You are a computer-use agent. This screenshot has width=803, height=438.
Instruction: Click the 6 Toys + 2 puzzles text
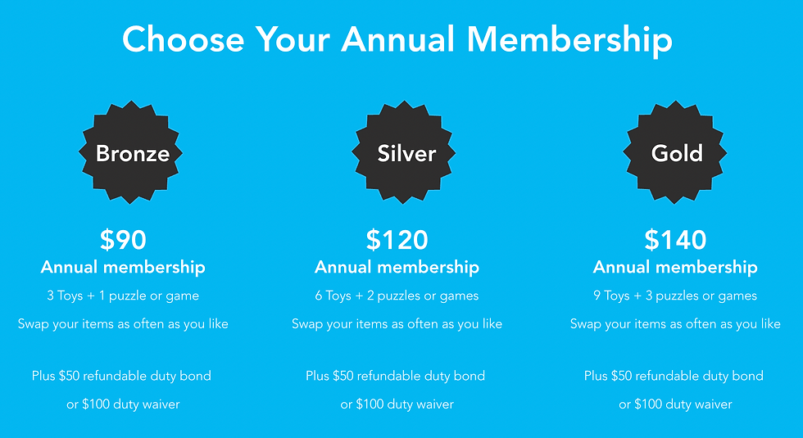(x=397, y=296)
